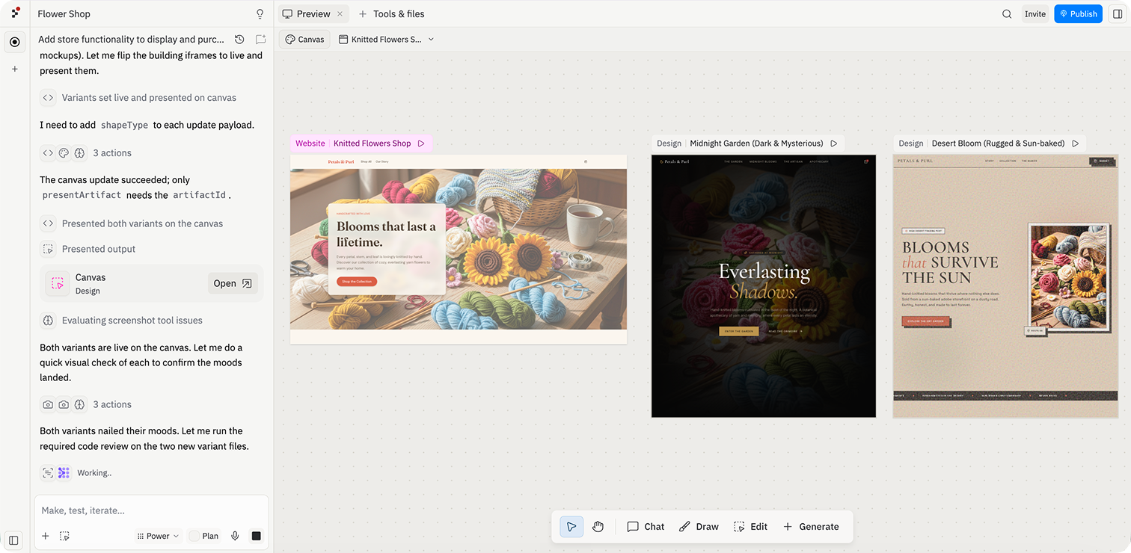
Task: Play the Midnight Garden design frame
Action: coord(834,143)
